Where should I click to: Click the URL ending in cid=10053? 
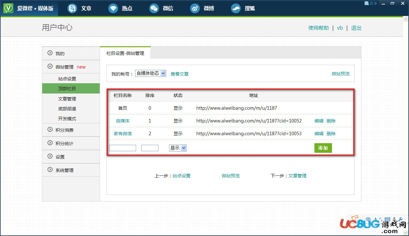point(249,134)
